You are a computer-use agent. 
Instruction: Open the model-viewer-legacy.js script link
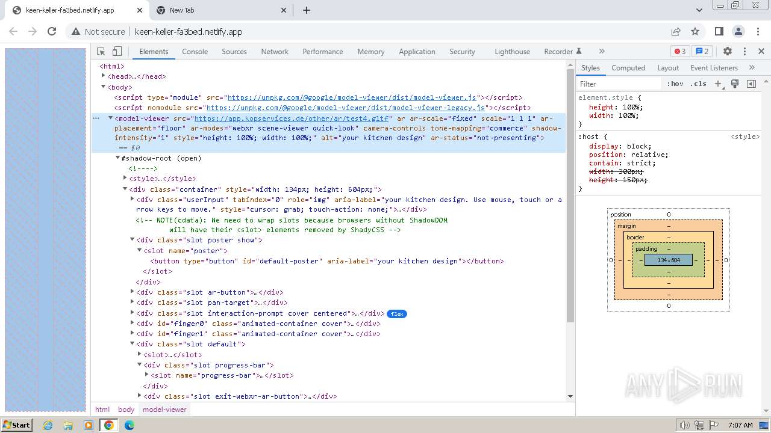(346, 108)
